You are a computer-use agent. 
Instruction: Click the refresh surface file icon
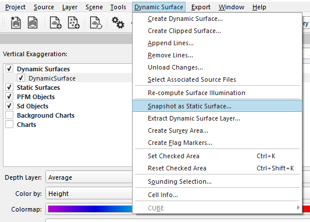pos(96,23)
